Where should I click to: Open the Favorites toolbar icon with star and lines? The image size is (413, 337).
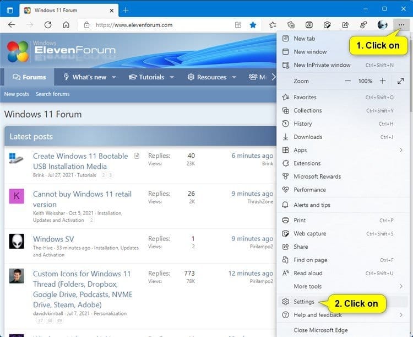tap(273, 25)
